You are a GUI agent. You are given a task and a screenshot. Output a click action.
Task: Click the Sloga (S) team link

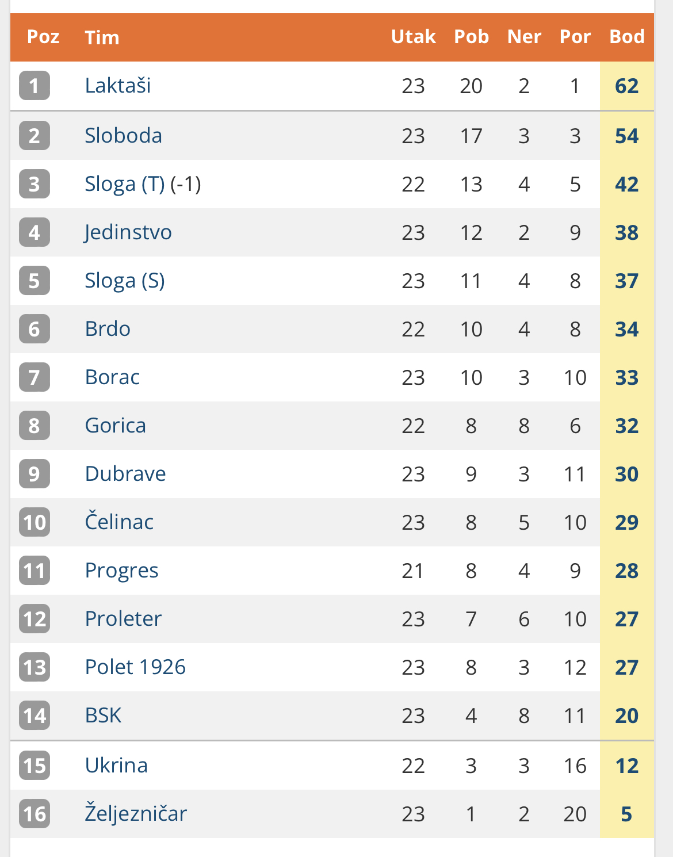[x=125, y=281]
